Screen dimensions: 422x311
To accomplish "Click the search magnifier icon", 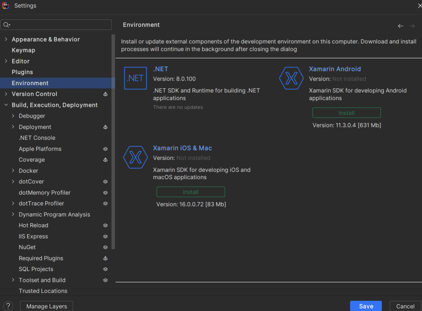I will [7, 25].
